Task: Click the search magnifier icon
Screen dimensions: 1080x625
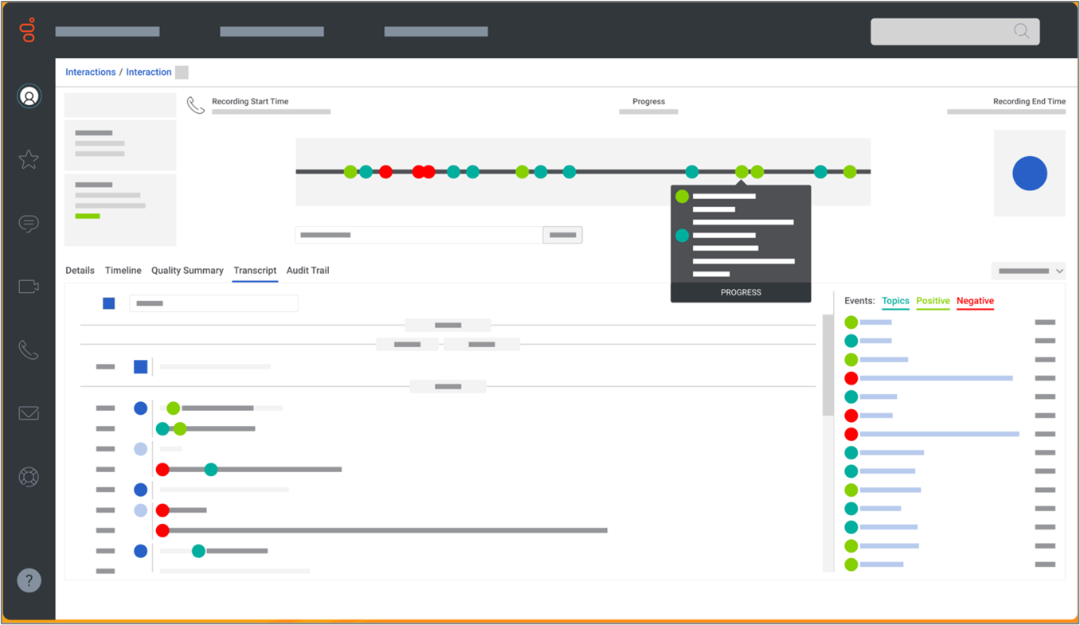Action: (1021, 31)
